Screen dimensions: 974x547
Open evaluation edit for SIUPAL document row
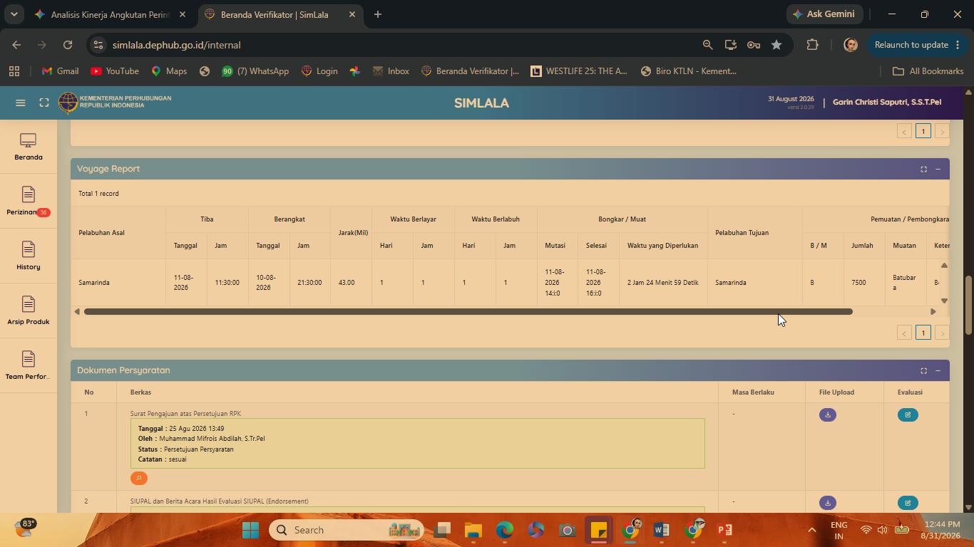(908, 503)
